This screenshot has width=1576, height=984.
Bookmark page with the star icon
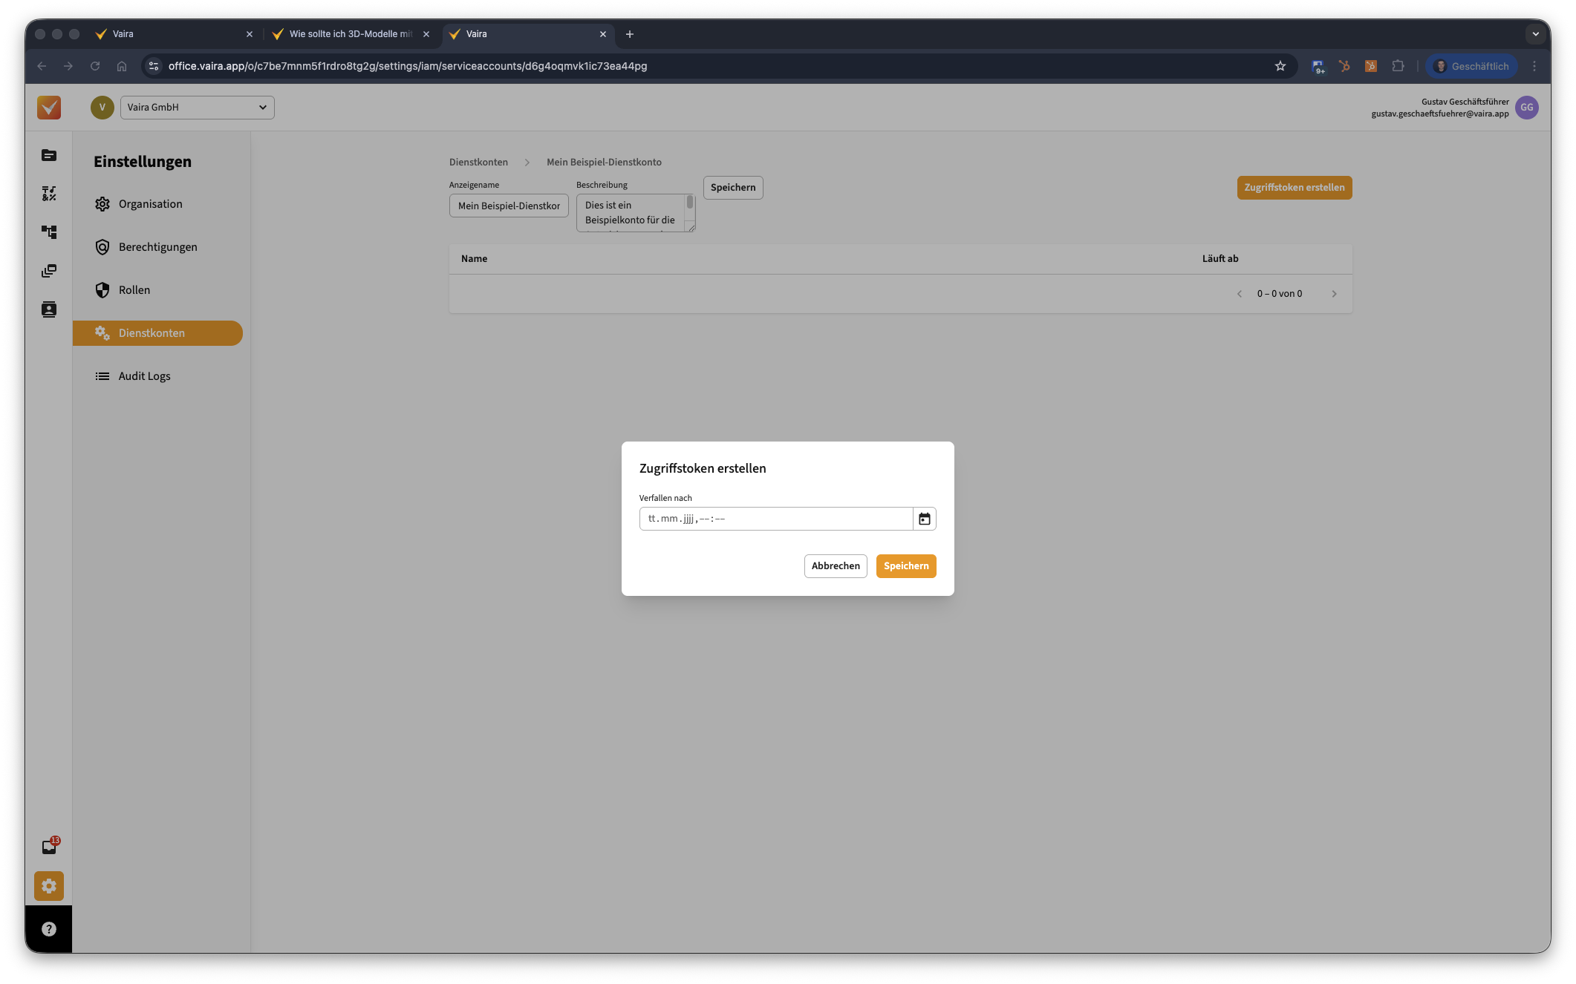tap(1280, 66)
